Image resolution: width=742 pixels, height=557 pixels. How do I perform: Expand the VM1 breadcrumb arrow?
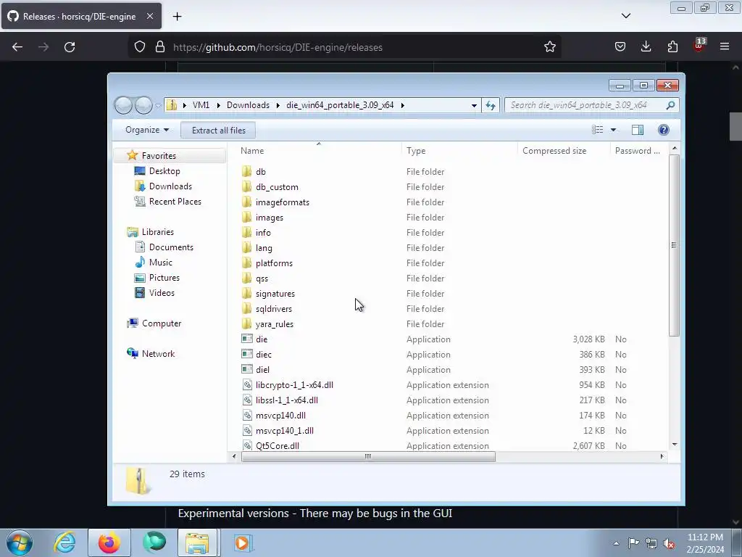pyautogui.click(x=219, y=105)
